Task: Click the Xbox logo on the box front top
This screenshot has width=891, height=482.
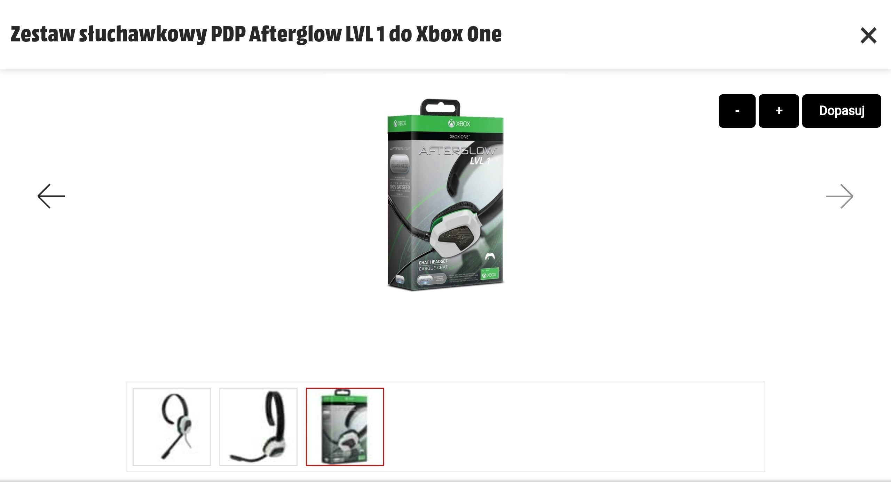Action: 459,124
